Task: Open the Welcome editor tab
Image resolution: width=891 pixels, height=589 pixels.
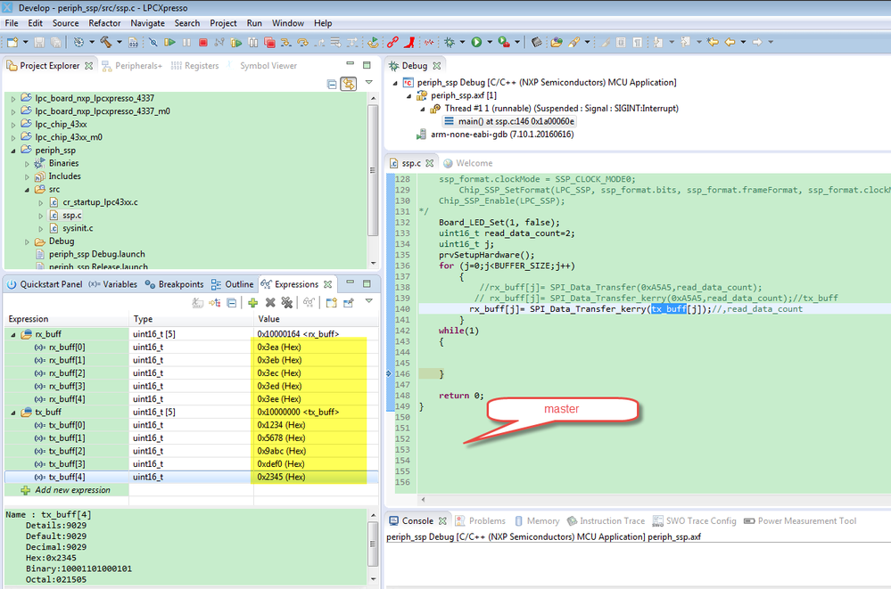Action: [x=468, y=164]
